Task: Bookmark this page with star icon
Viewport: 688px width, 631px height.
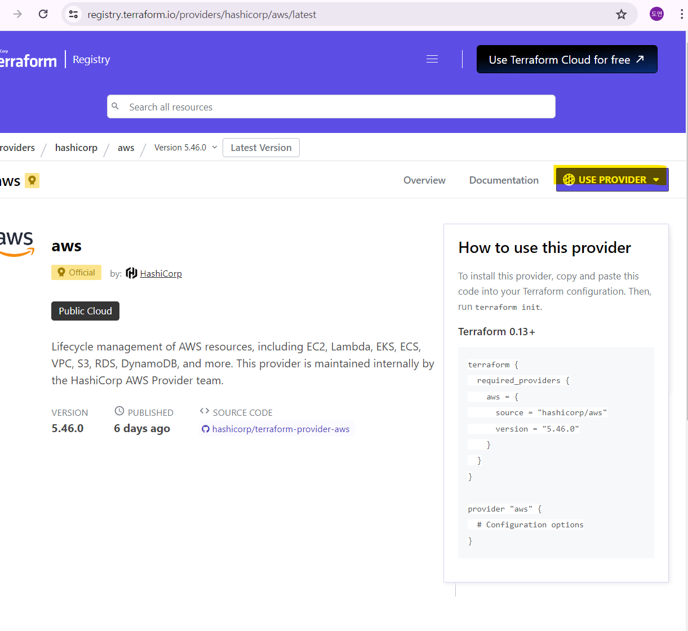Action: (x=621, y=14)
